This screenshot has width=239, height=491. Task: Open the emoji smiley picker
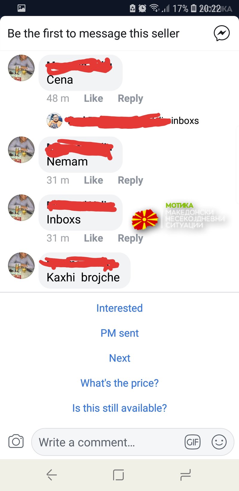click(x=219, y=442)
